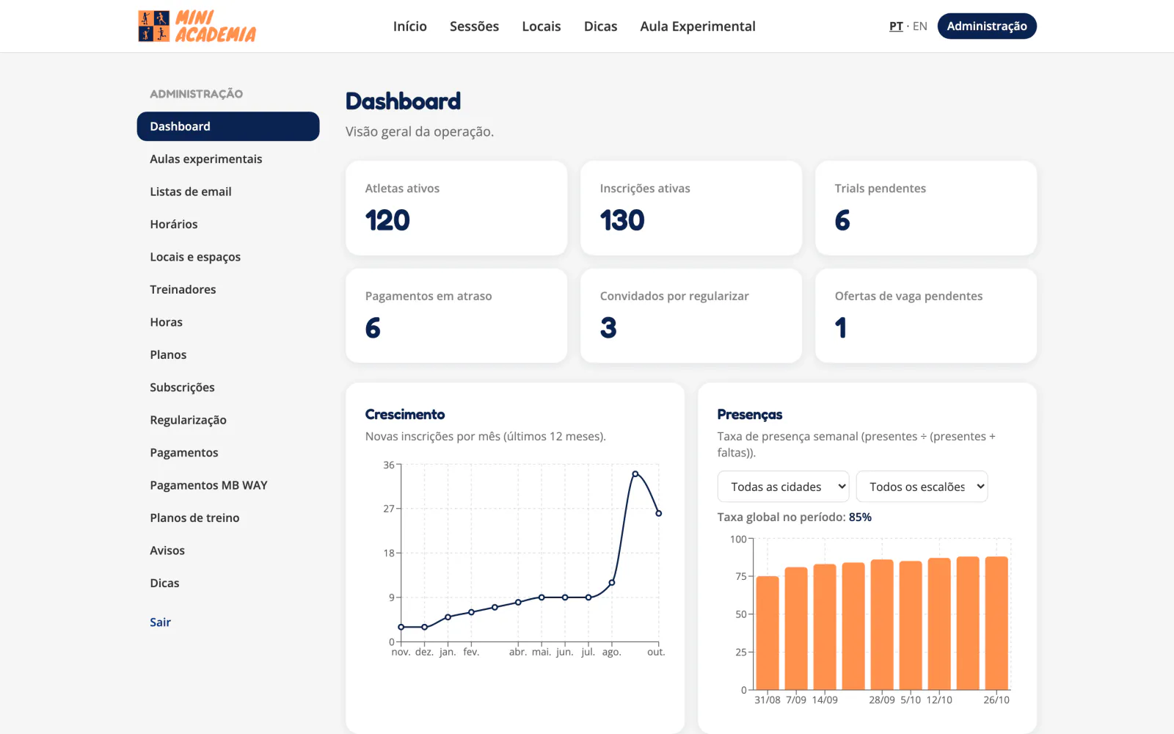Click the Mini Academia logo
Image resolution: width=1174 pixels, height=734 pixels.
[x=197, y=26]
